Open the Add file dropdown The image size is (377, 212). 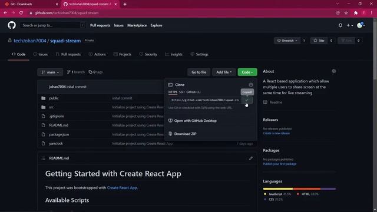(x=224, y=72)
